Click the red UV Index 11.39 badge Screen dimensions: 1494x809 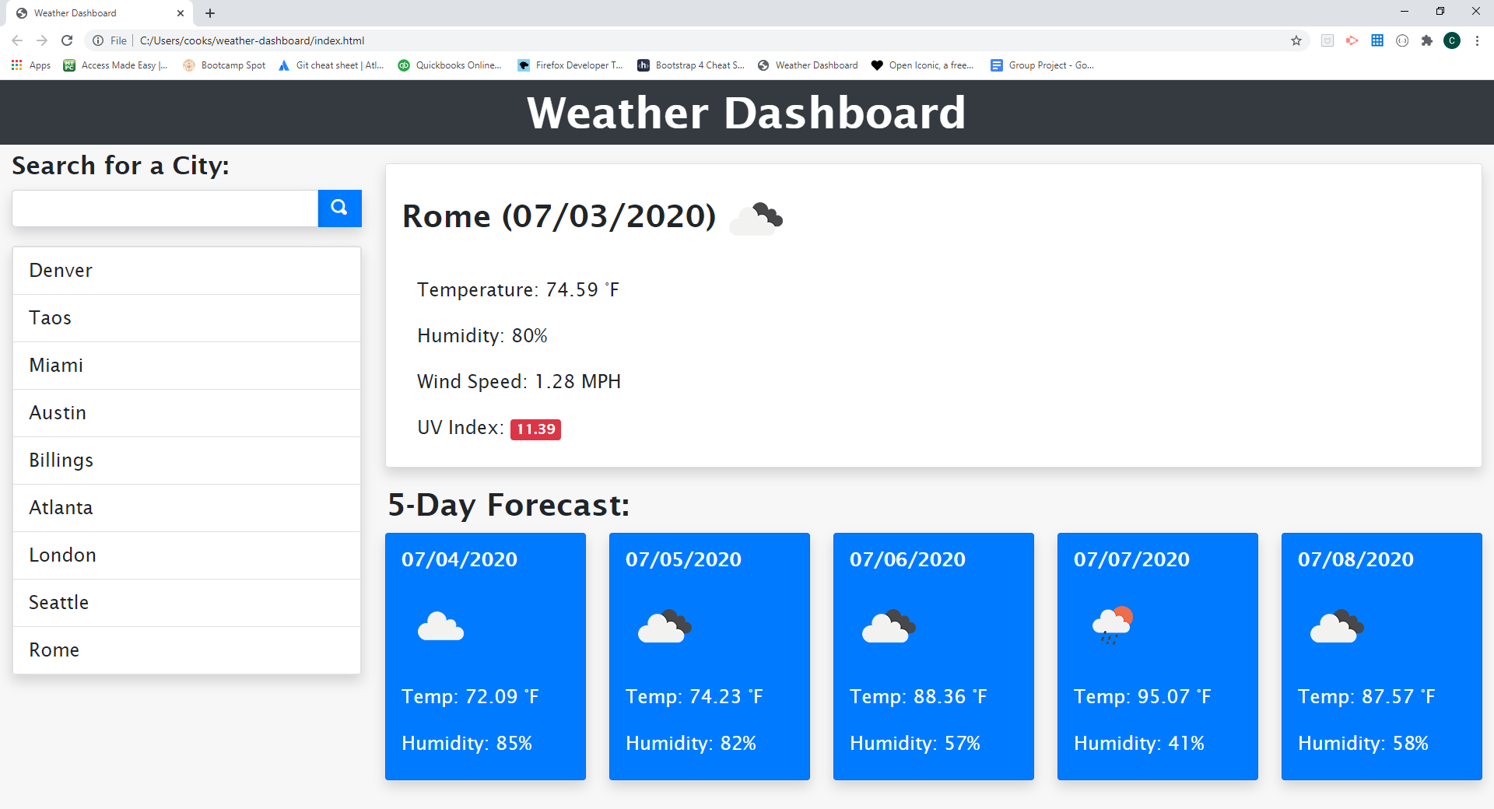tap(535, 429)
